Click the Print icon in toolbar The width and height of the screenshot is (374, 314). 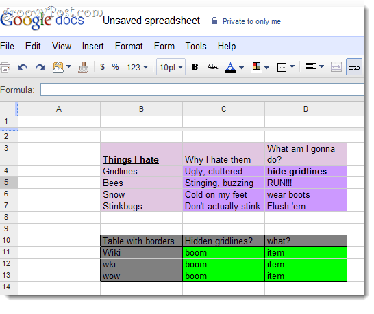coord(5,68)
